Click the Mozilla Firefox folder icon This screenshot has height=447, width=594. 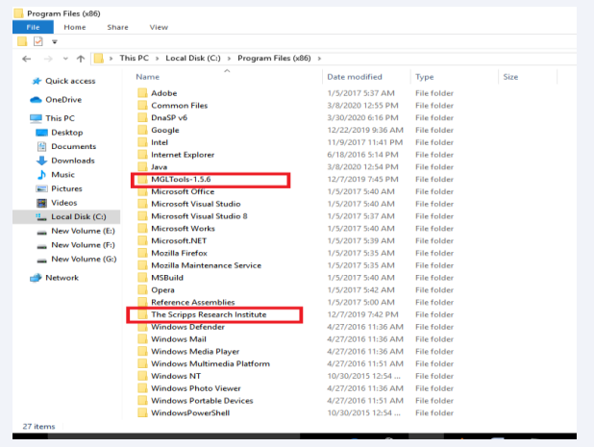[143, 253]
